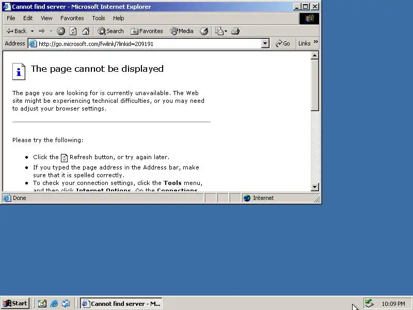413x310 pixels.
Task: Click the 'Please try the following:' text
Action: pos(47,140)
